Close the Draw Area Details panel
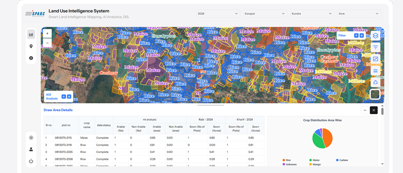Image resolution: width=403 pixels, height=173 pixels. (x=374, y=110)
